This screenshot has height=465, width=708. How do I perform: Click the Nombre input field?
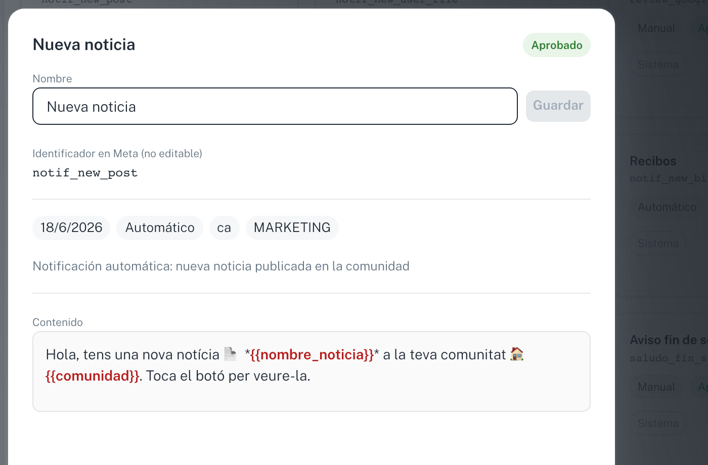click(x=275, y=106)
